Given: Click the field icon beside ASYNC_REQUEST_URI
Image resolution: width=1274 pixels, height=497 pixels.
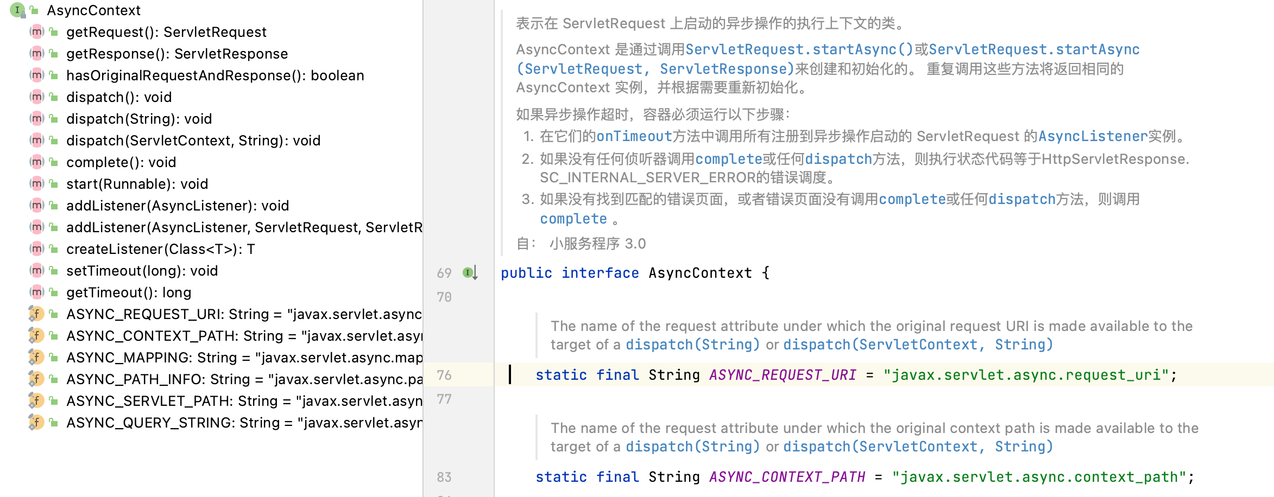Looking at the screenshot, I should click(x=36, y=314).
